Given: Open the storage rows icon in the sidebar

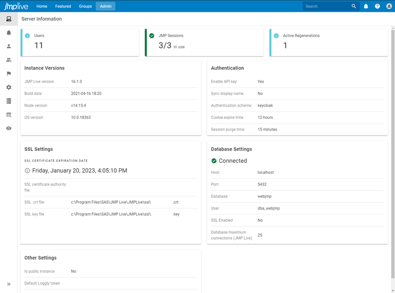Looking at the screenshot, I should 9,101.
